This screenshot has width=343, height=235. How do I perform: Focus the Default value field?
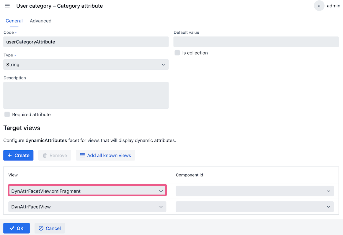pos(256,42)
